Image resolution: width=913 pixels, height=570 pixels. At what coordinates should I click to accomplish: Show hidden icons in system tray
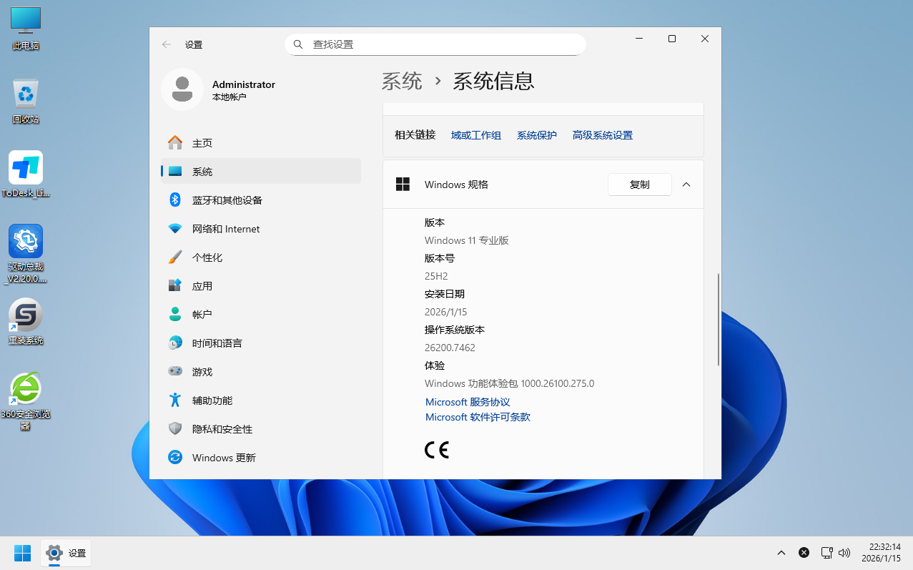(x=781, y=553)
